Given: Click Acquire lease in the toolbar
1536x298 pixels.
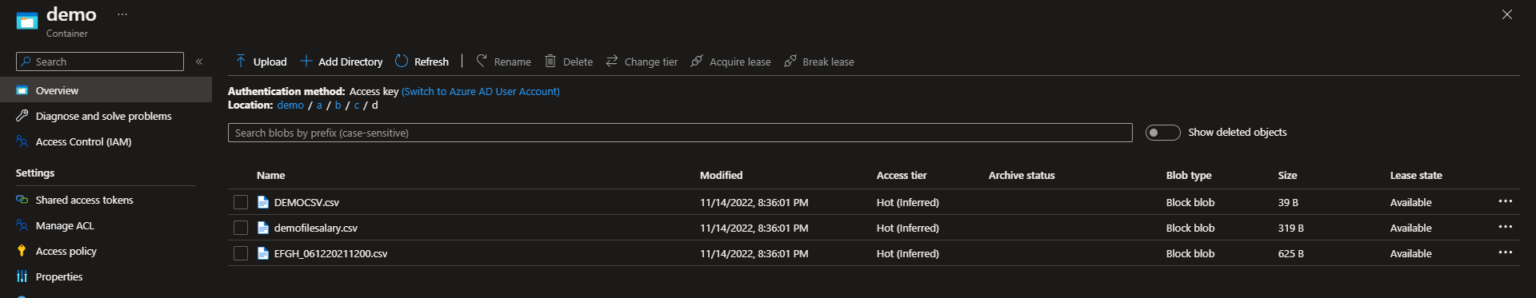Looking at the screenshot, I should 731,62.
